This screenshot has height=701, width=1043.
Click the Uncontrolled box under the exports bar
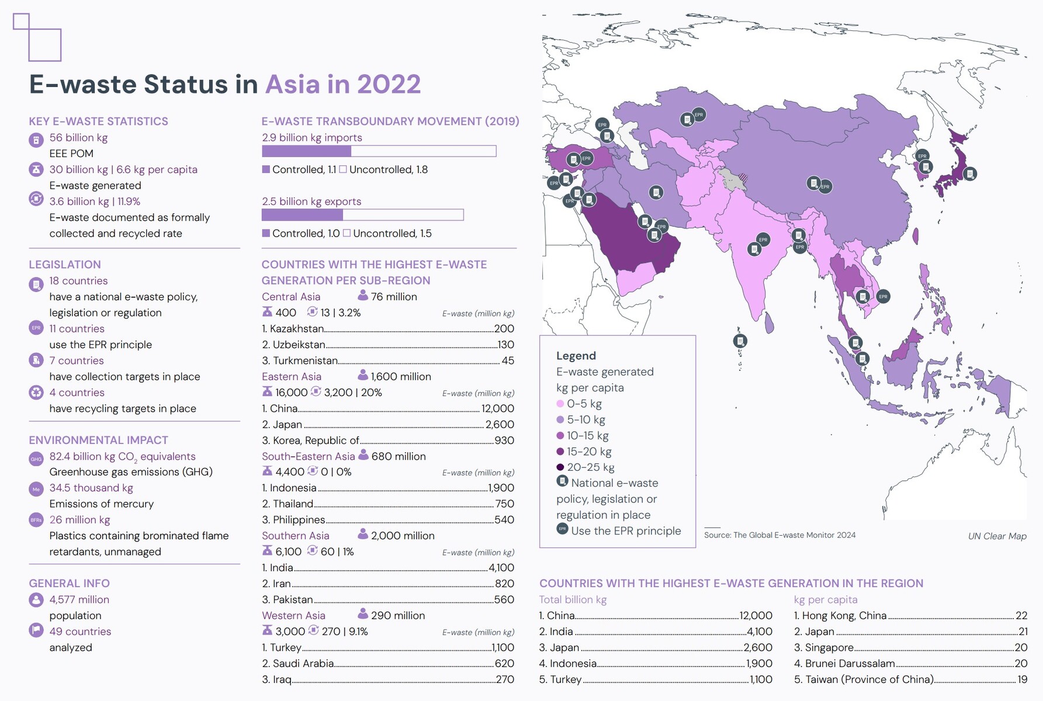pyautogui.click(x=346, y=233)
